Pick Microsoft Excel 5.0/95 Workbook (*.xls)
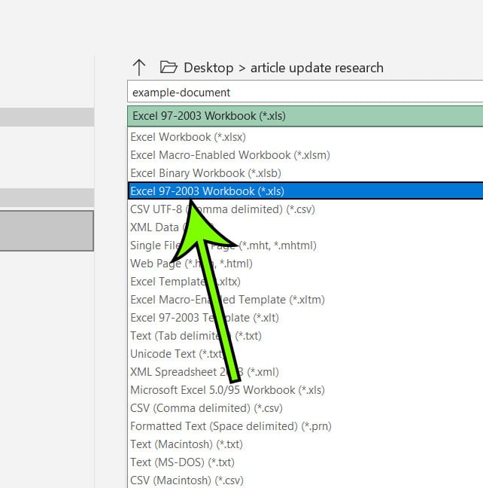This screenshot has height=488, width=483. (x=305, y=389)
